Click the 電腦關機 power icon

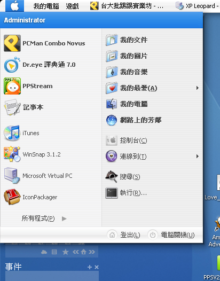(153, 235)
